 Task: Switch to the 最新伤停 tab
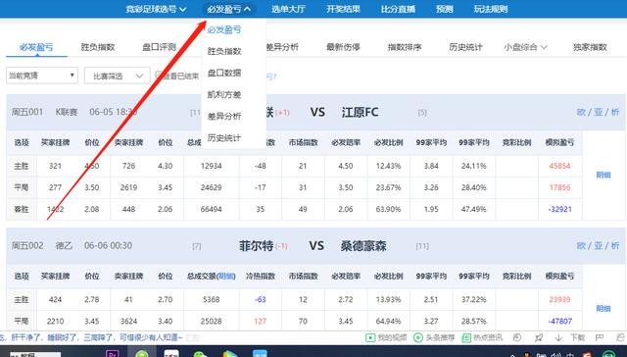coord(343,47)
